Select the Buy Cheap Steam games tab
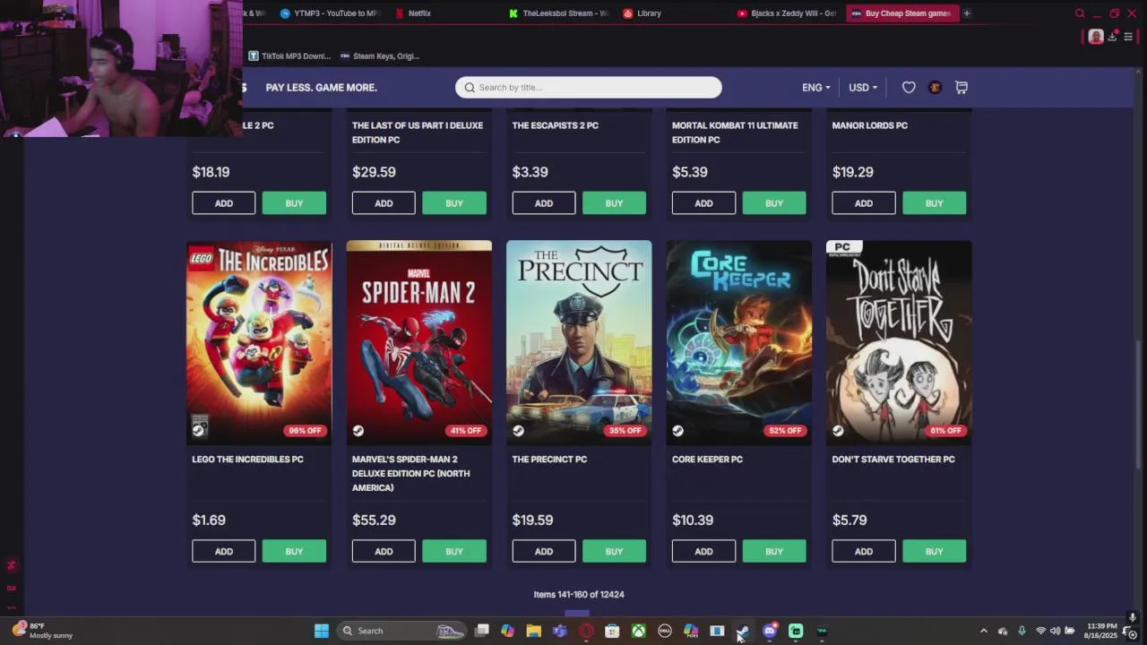Image resolution: width=1147 pixels, height=645 pixels. click(901, 13)
